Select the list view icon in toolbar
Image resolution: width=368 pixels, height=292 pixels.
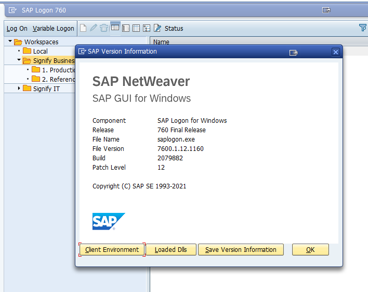click(126, 28)
